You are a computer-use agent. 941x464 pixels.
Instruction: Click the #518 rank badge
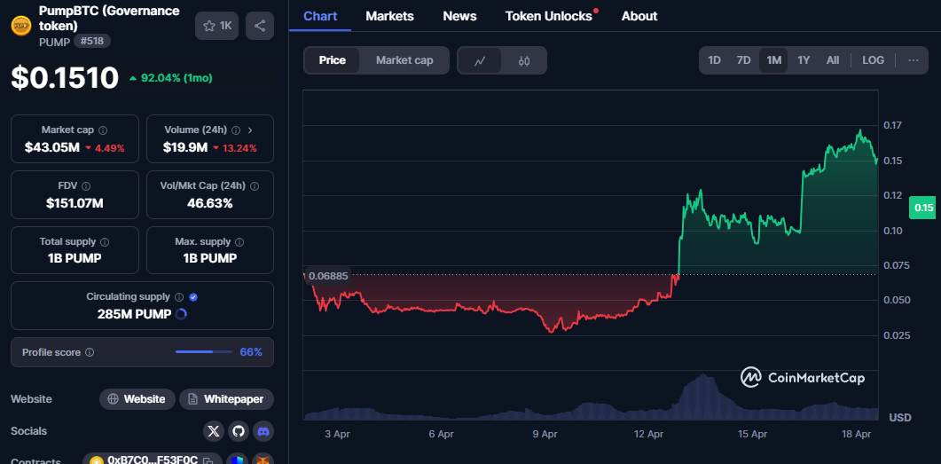(x=92, y=42)
